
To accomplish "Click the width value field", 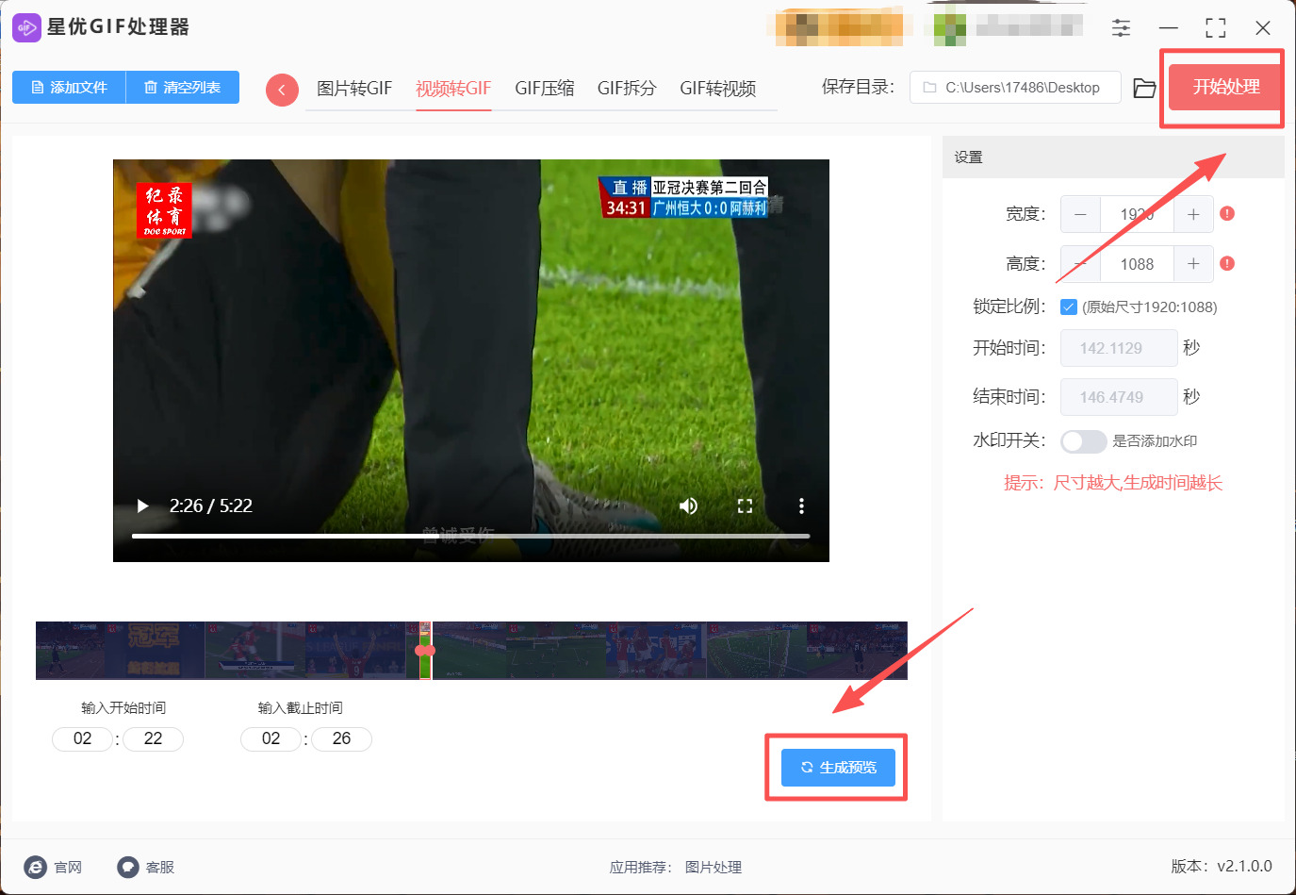I will point(1137,214).
